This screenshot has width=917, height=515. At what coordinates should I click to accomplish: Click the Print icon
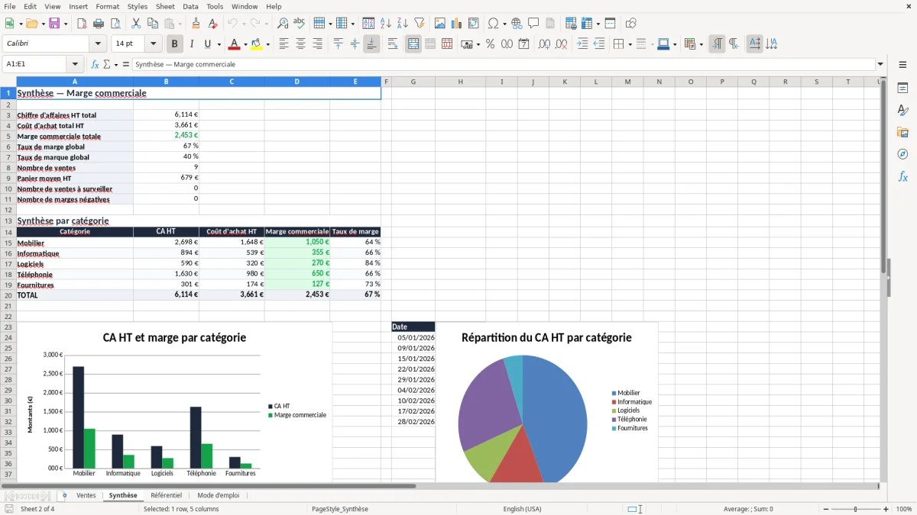(x=98, y=24)
